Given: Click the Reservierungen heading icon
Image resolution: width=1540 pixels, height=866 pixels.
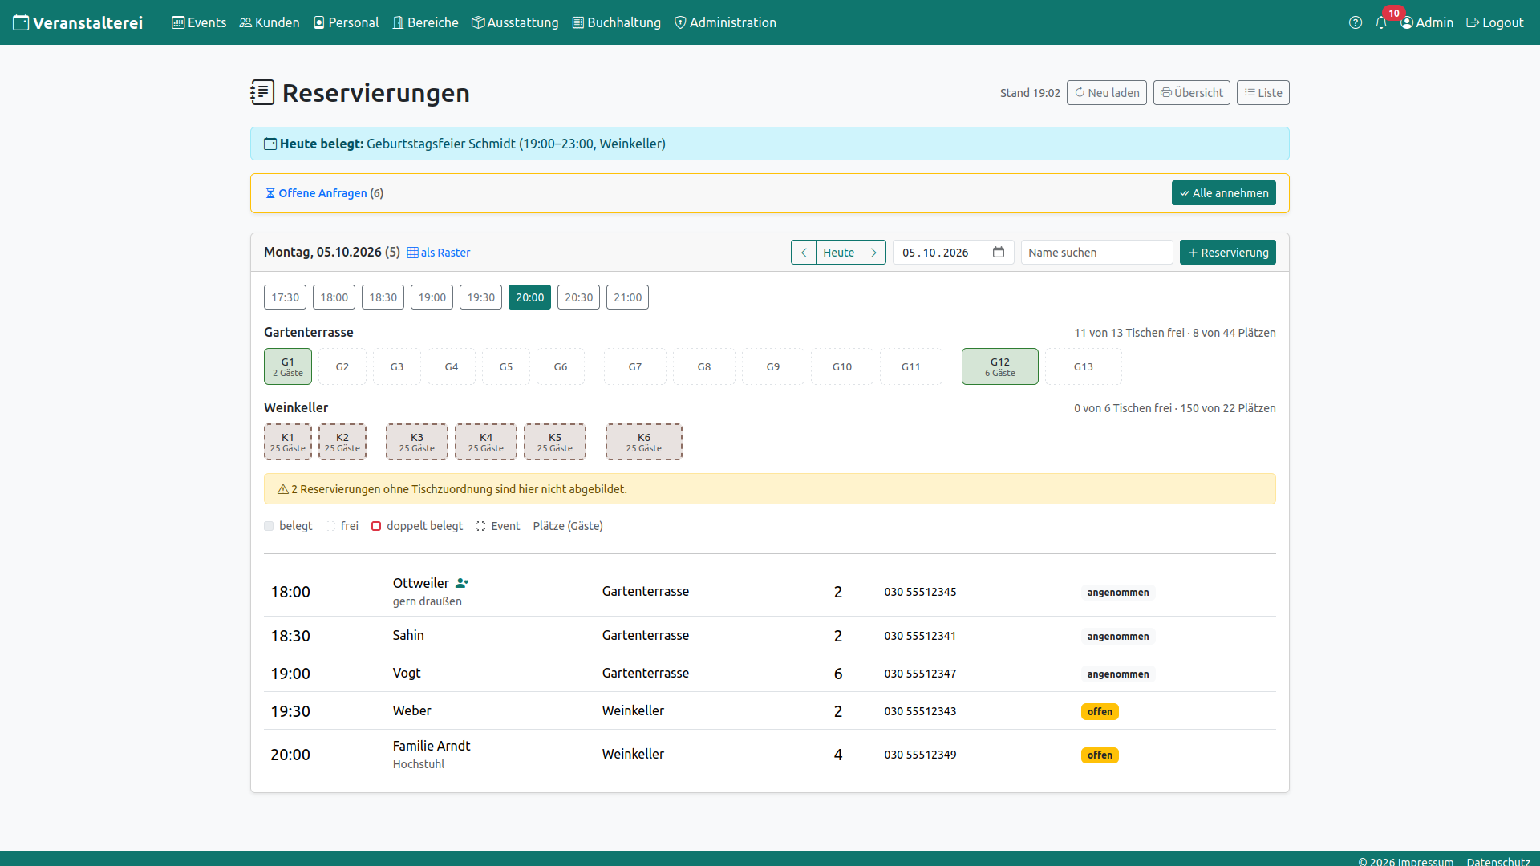Looking at the screenshot, I should (x=262, y=92).
